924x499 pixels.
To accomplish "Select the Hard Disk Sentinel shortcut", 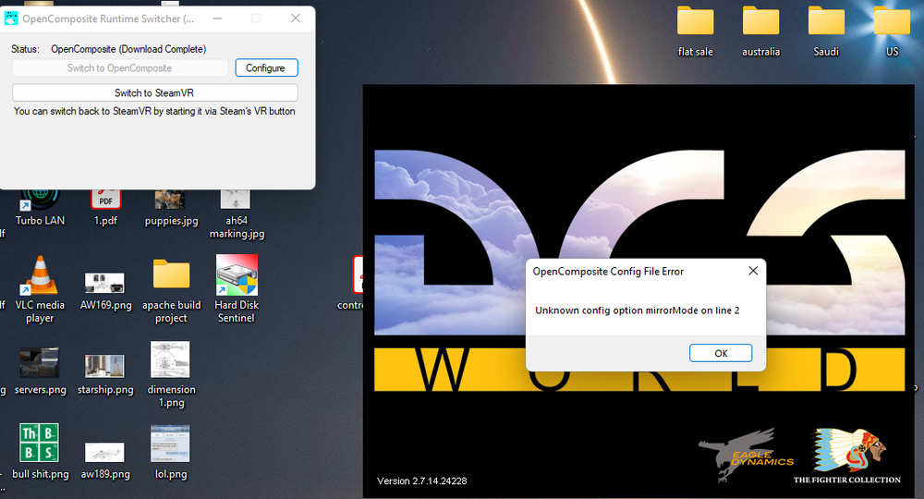I will point(237,288).
